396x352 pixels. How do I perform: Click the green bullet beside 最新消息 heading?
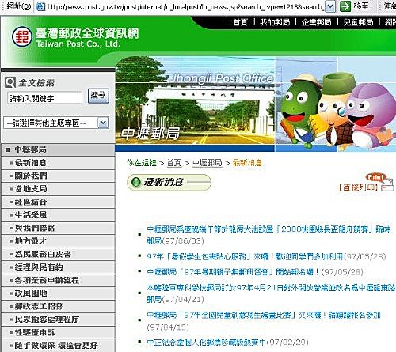pos(136,182)
